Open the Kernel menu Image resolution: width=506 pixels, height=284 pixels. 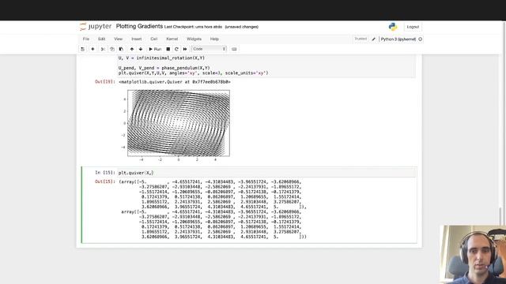coord(172,39)
